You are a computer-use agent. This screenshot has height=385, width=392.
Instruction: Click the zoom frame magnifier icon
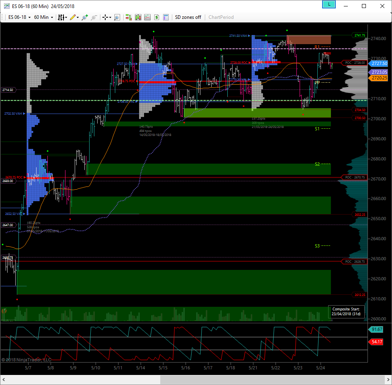[x=117, y=17]
